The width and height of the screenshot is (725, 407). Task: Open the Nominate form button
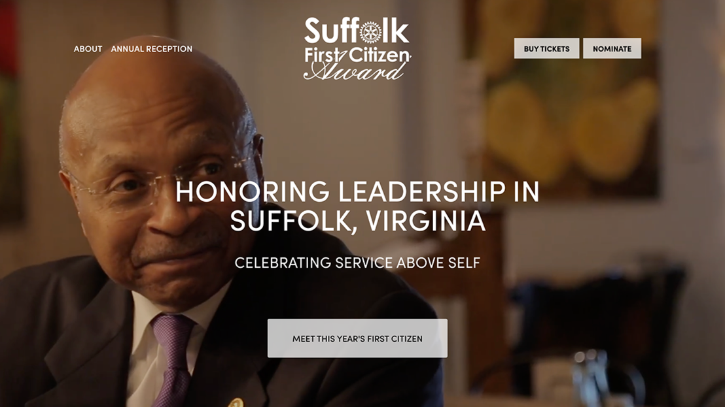[612, 48]
